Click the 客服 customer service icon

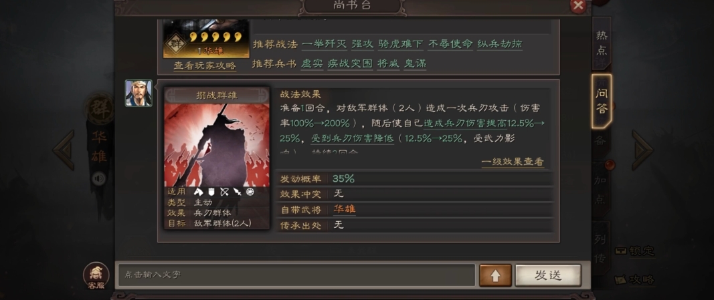click(96, 276)
